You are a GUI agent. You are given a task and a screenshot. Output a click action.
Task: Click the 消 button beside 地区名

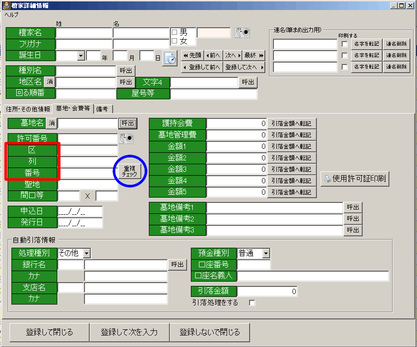(x=50, y=82)
